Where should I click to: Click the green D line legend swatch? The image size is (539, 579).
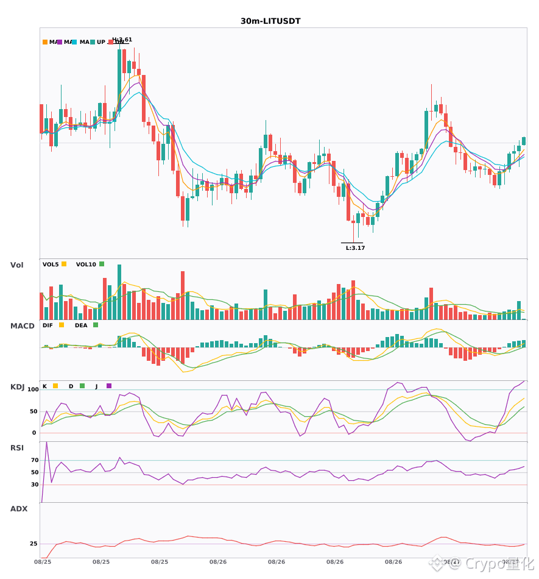tap(82, 386)
